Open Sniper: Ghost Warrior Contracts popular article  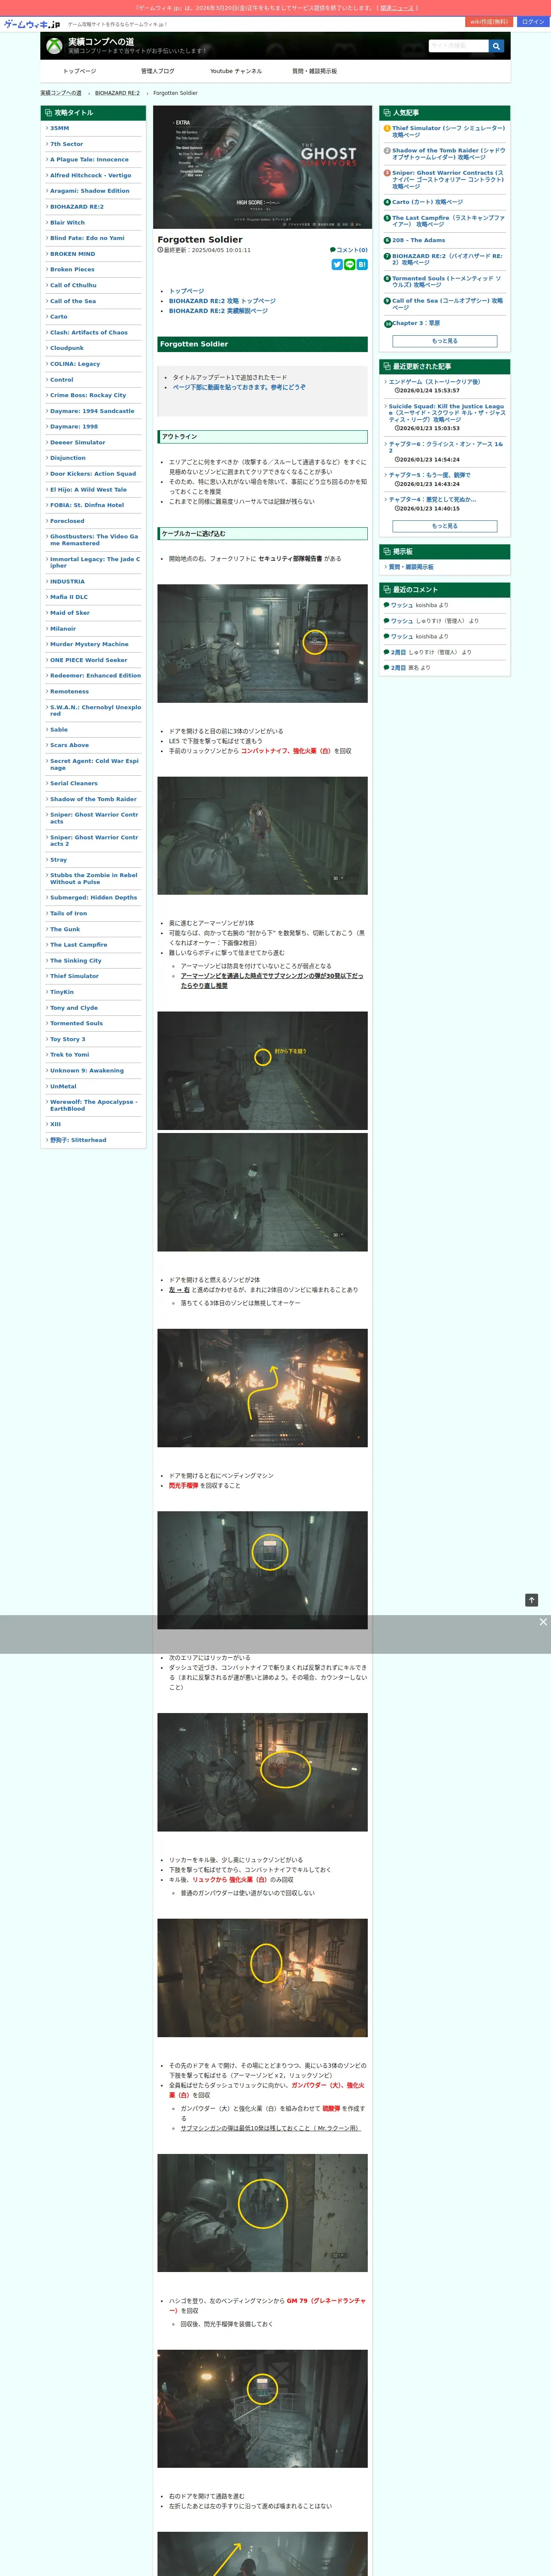pos(448,179)
